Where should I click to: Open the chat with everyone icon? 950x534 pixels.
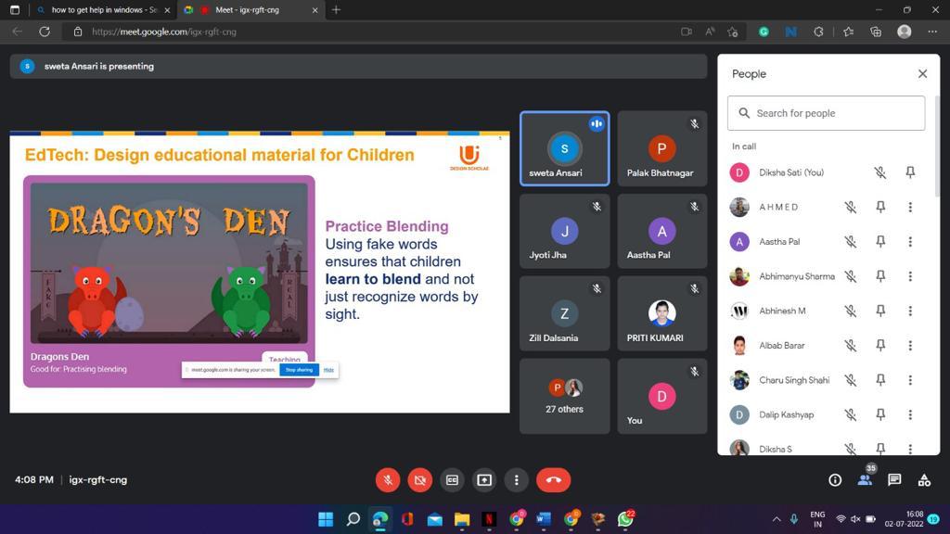click(x=894, y=480)
